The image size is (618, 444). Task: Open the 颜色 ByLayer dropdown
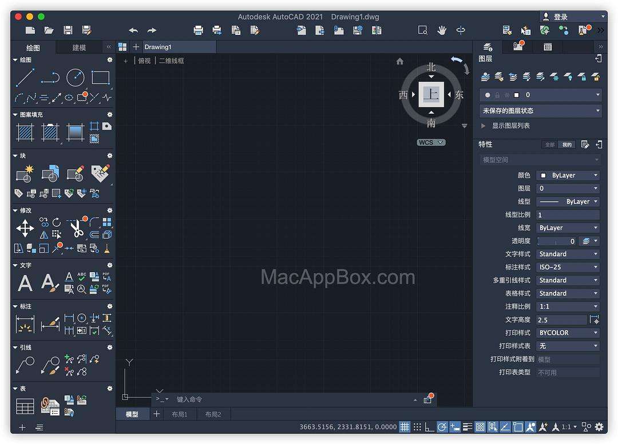(x=568, y=175)
